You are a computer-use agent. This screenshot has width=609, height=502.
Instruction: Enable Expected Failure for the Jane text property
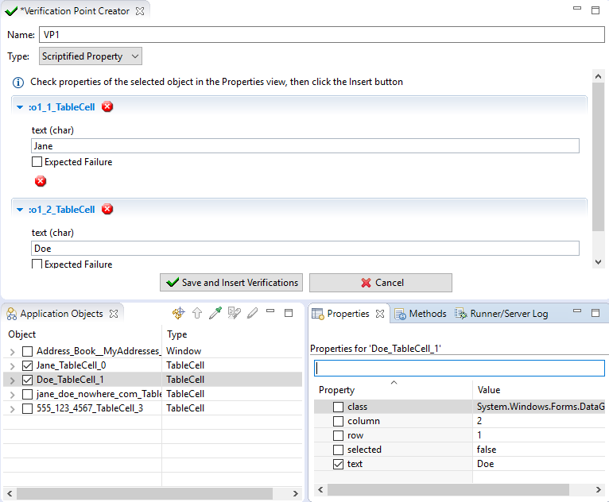point(37,162)
